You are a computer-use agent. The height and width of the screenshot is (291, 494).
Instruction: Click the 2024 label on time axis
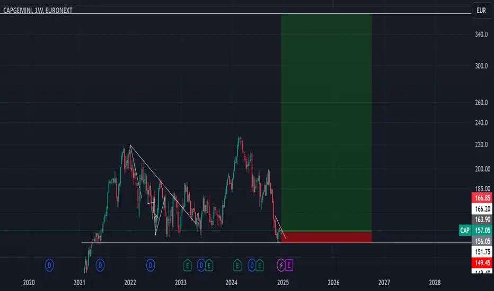point(231,283)
